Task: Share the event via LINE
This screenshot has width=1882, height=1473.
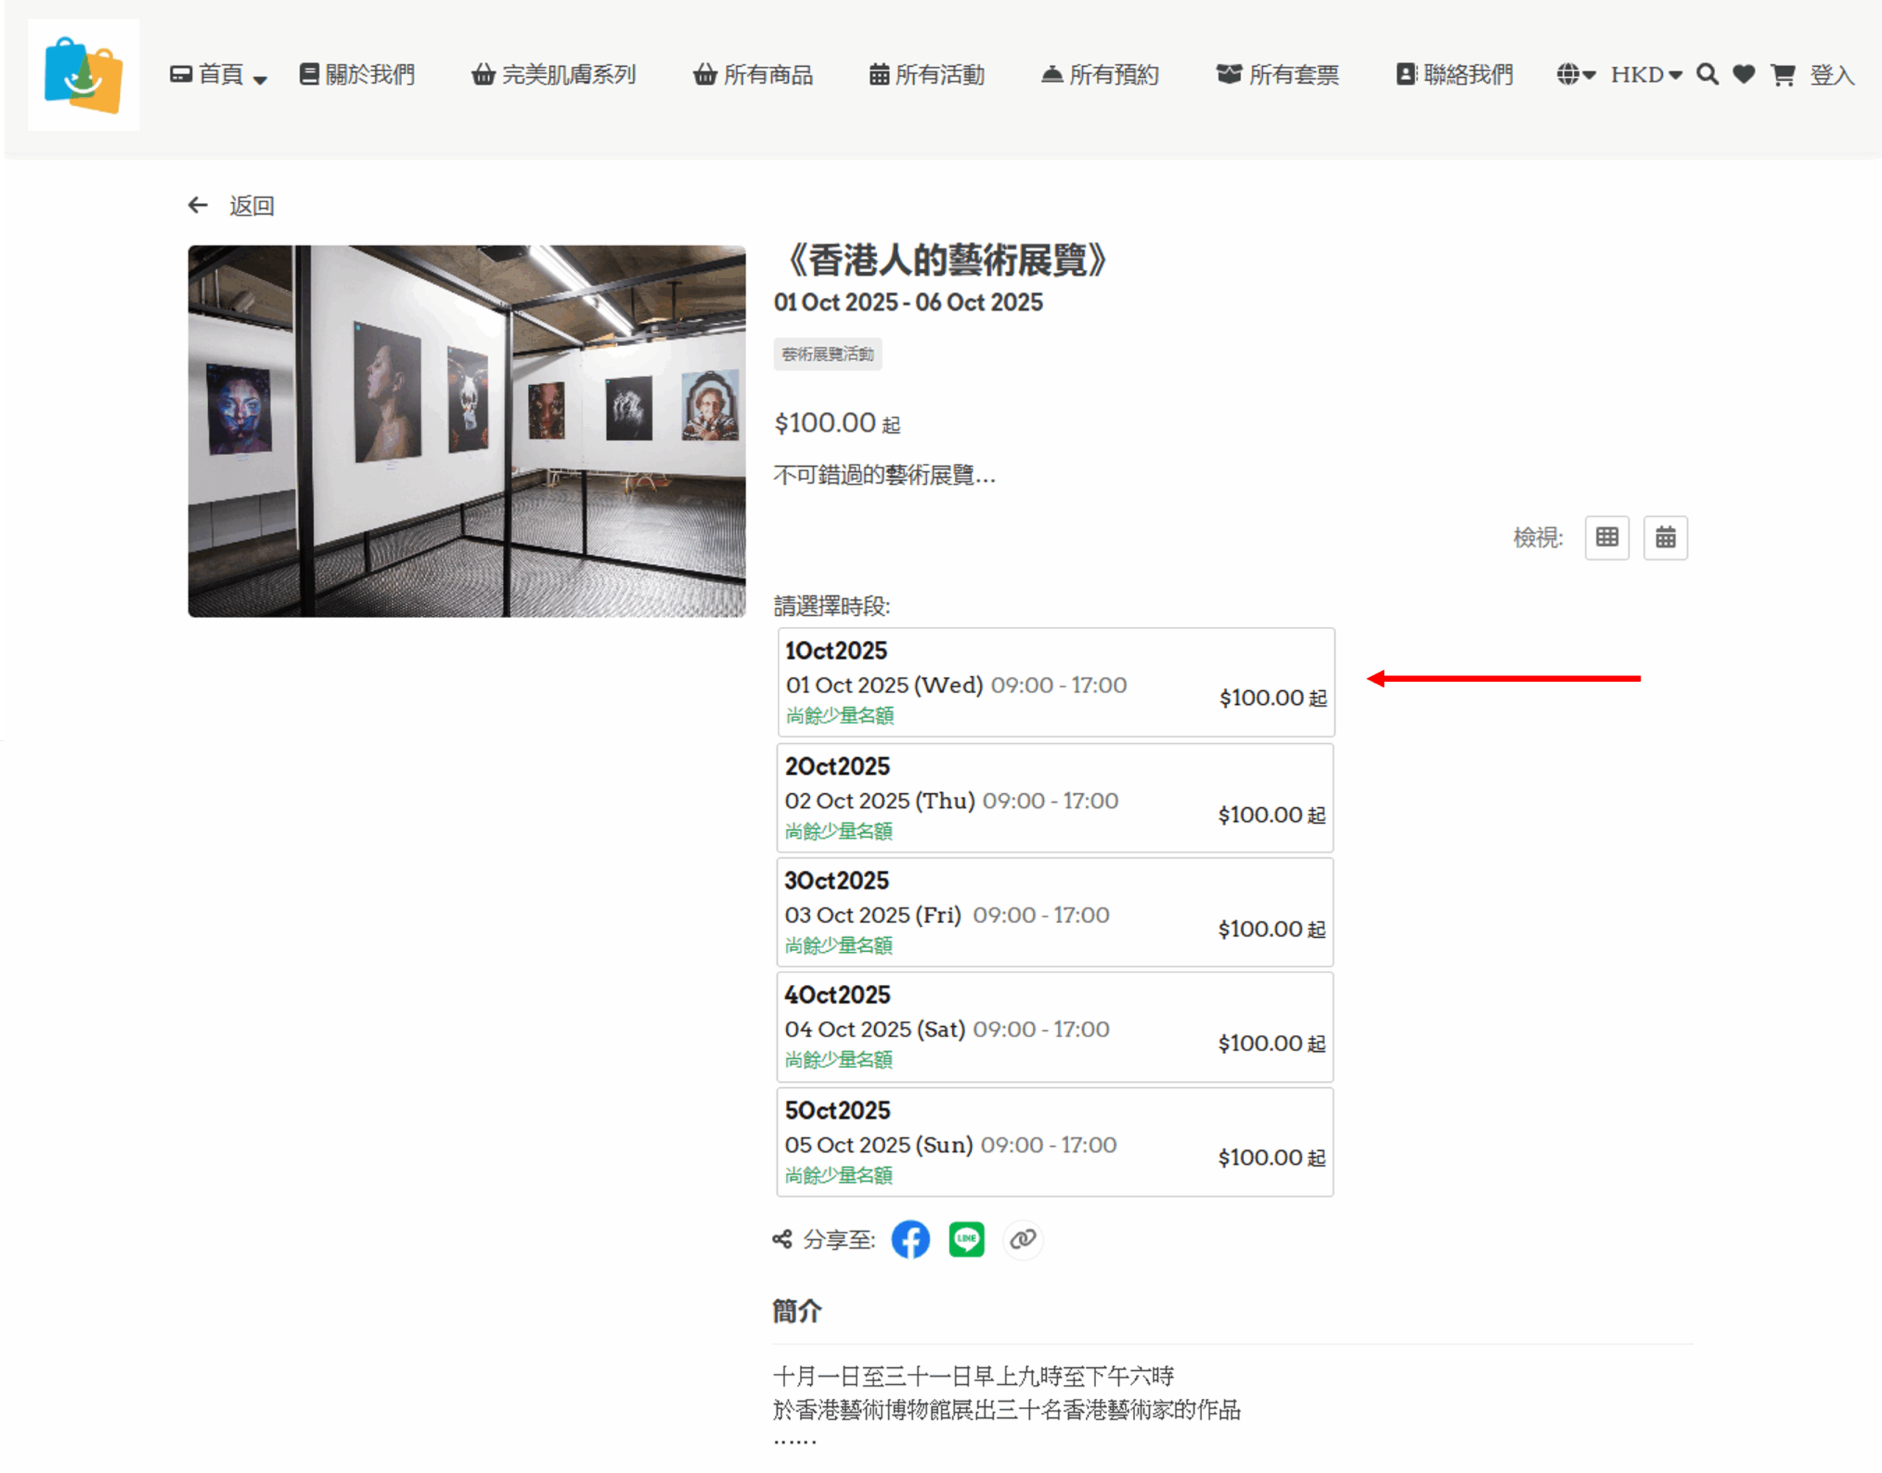Action: [966, 1239]
